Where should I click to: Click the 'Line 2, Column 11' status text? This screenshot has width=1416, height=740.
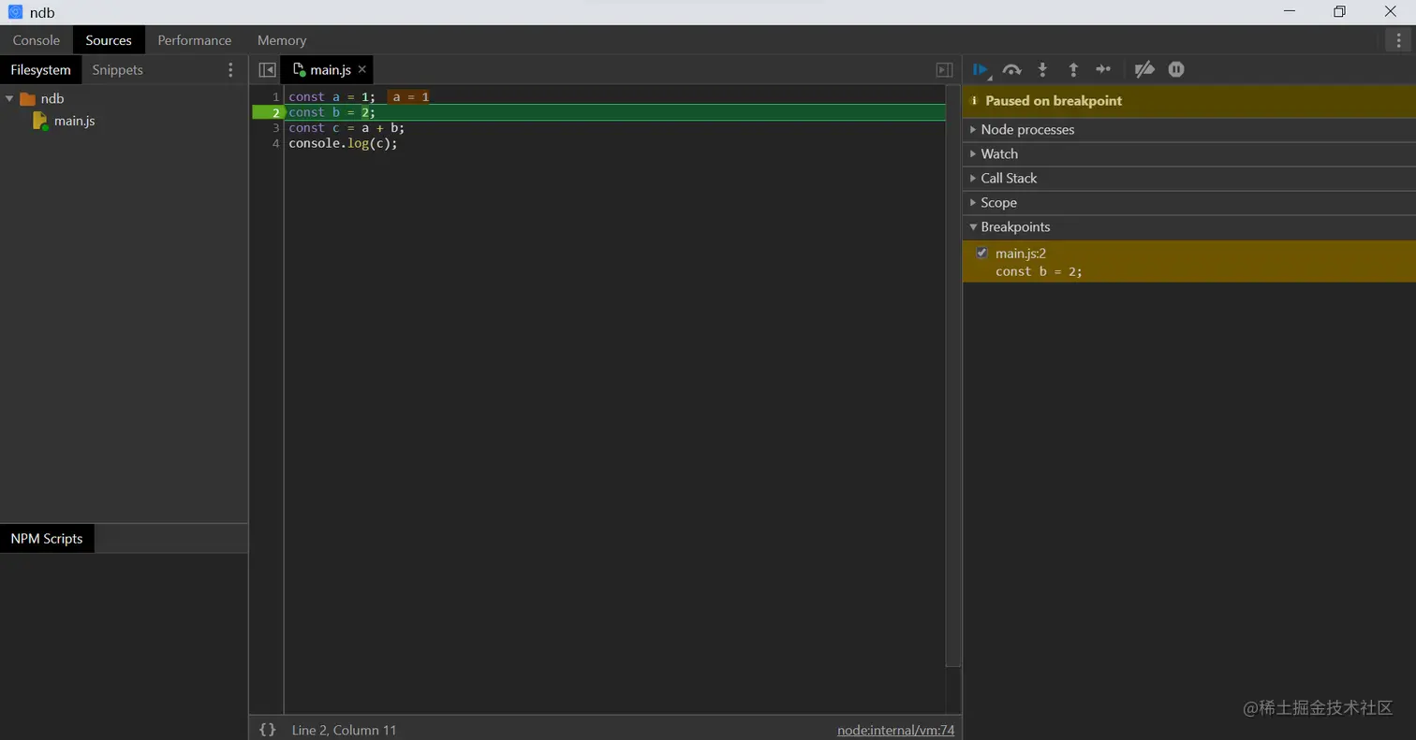click(x=344, y=731)
